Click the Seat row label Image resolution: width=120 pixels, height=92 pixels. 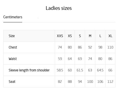pyautogui.click(x=12, y=82)
